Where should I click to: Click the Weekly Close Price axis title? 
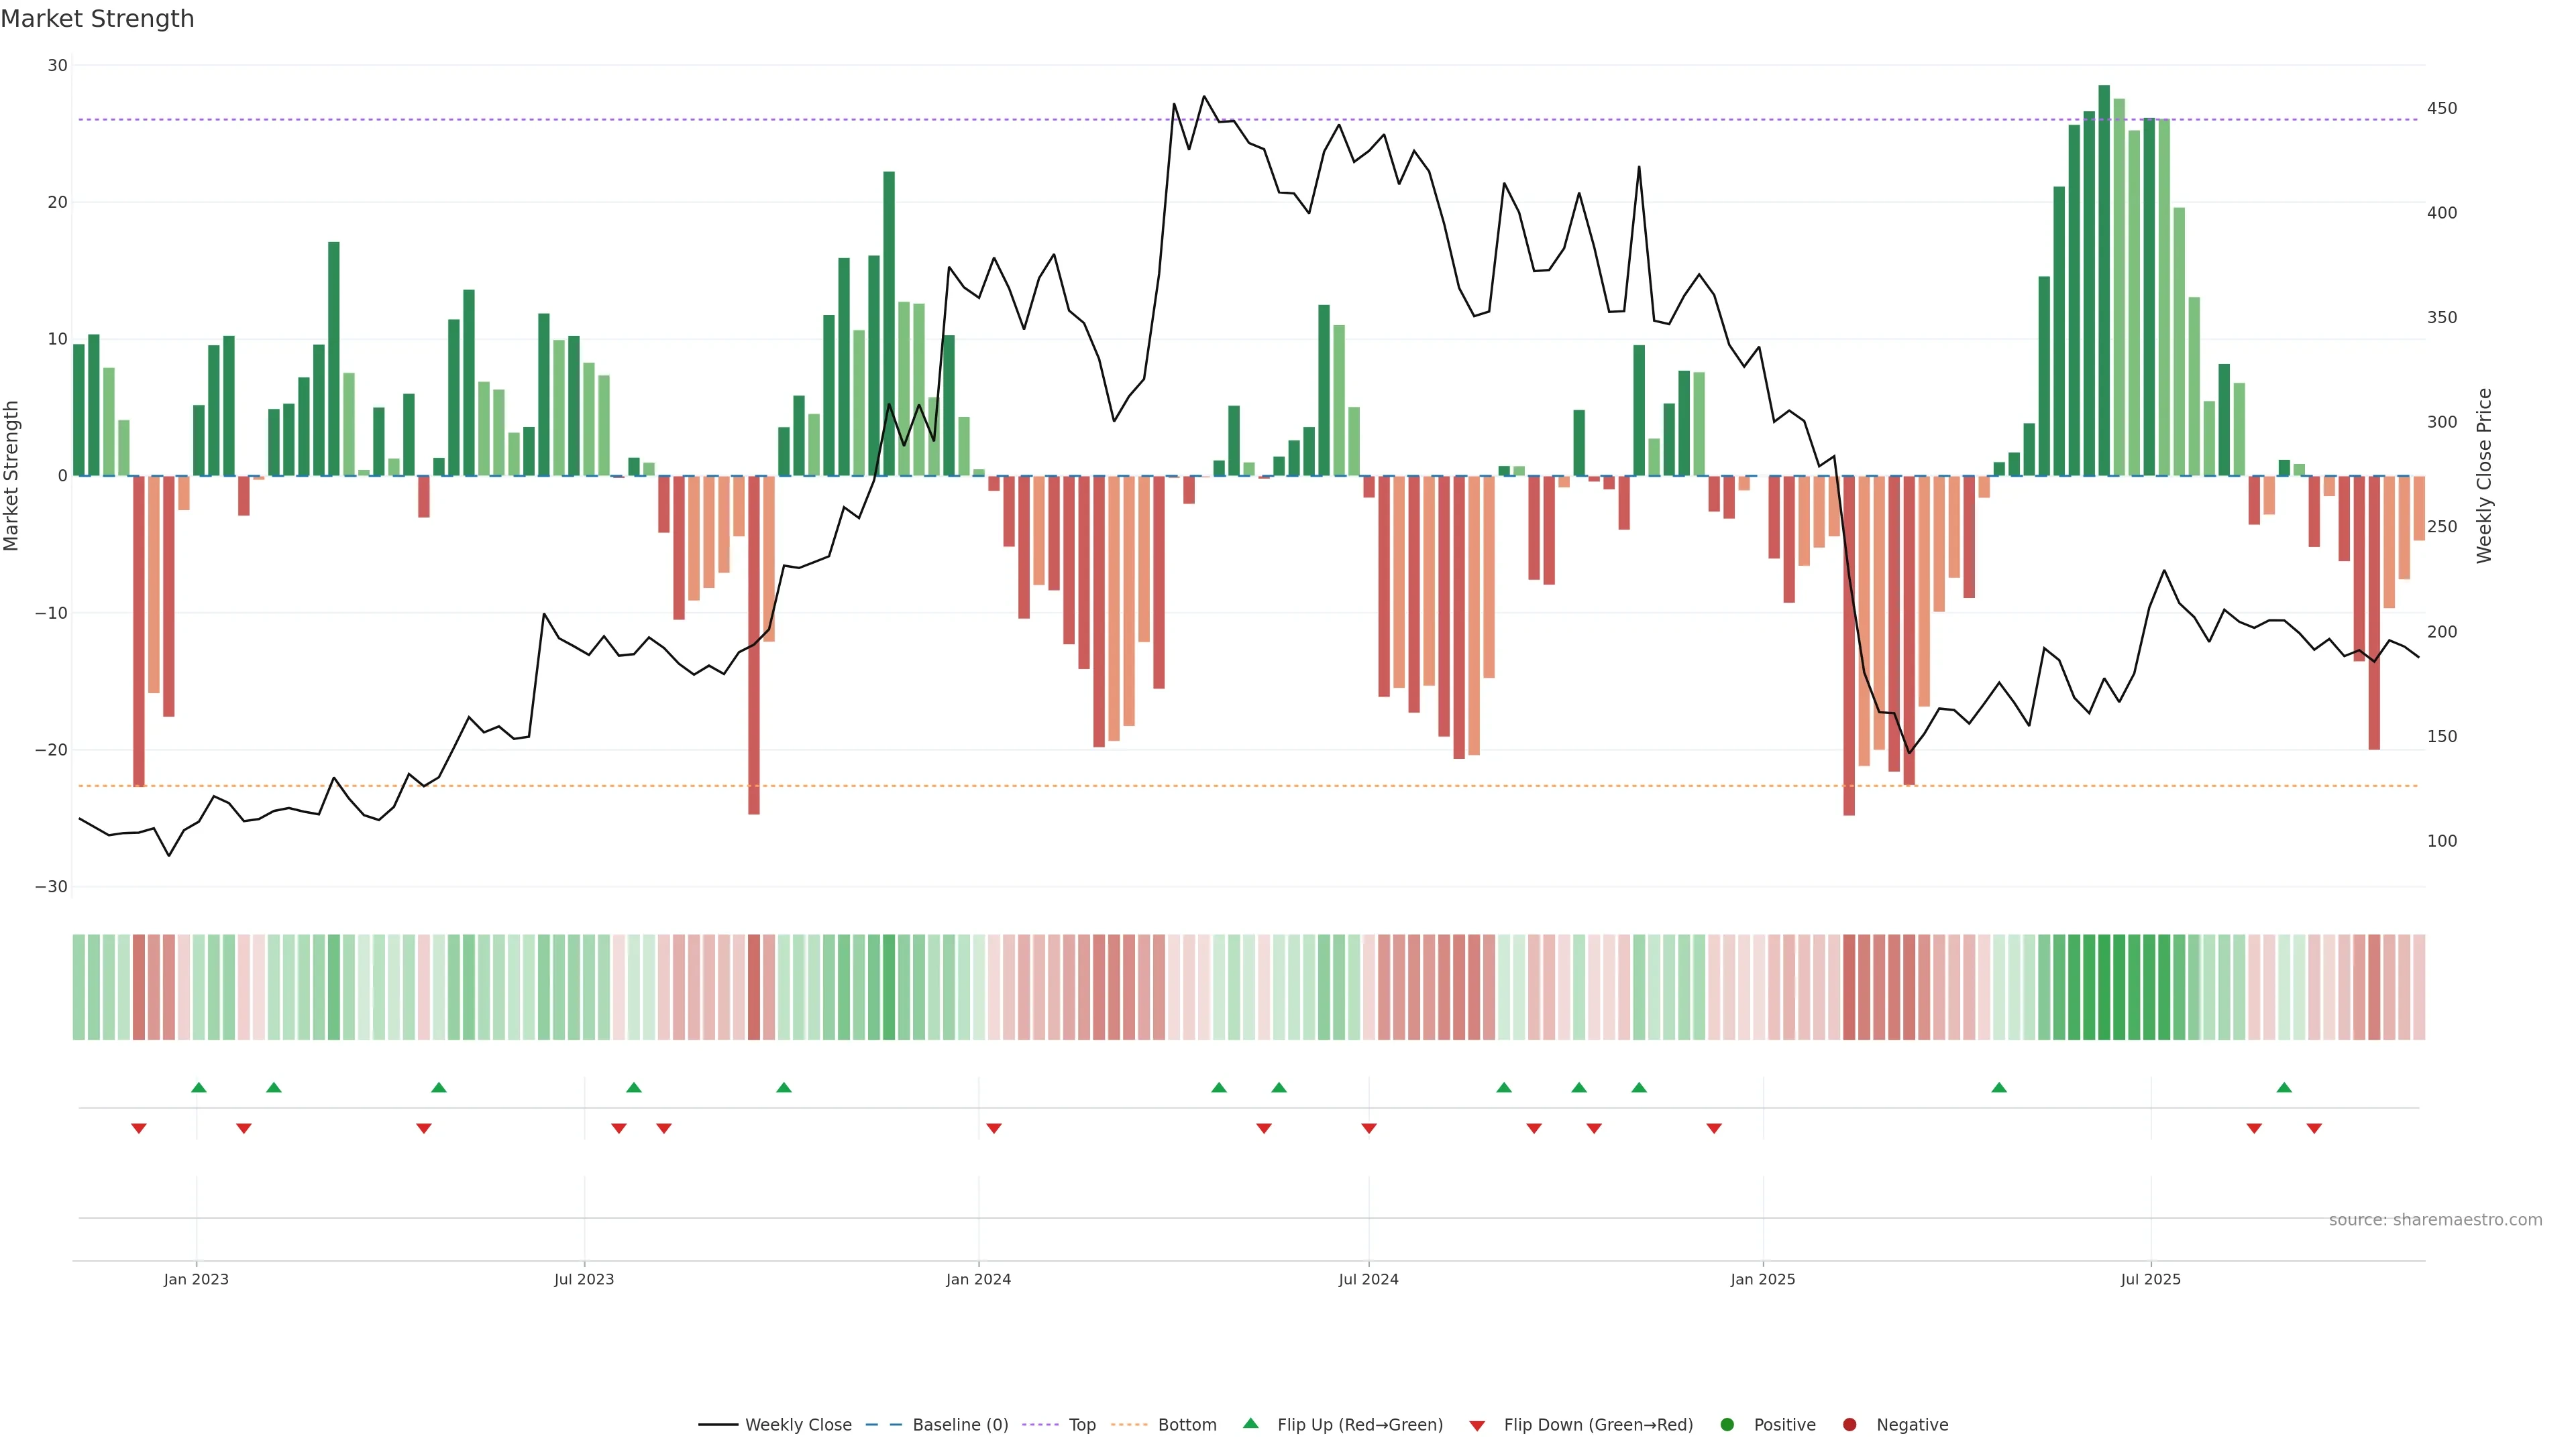point(2484,476)
